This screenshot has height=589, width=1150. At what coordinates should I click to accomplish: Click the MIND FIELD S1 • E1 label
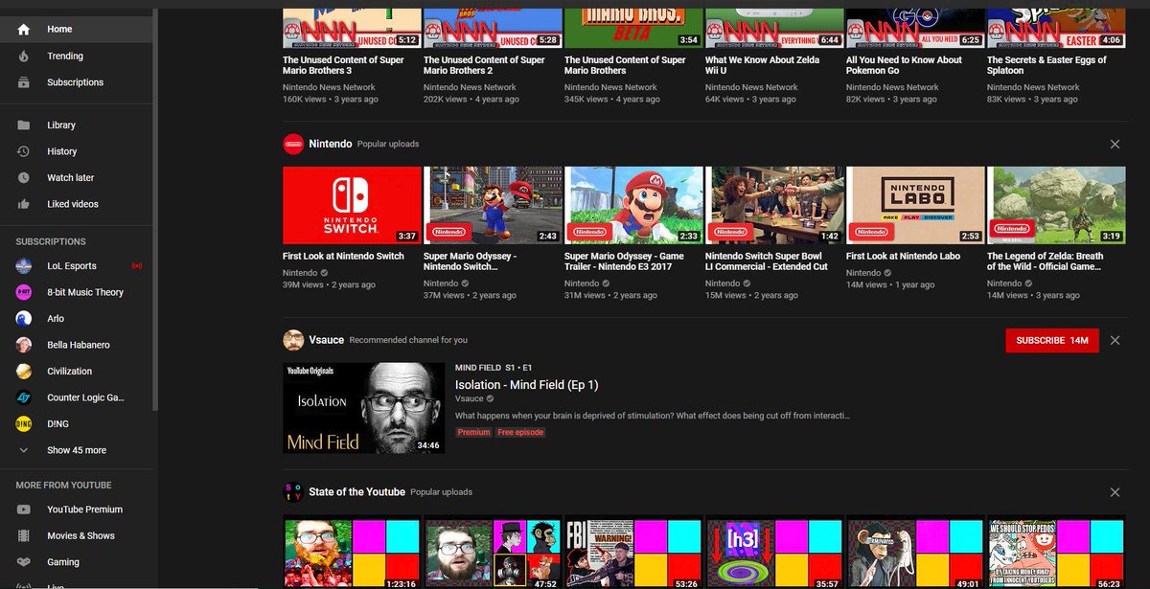[494, 368]
